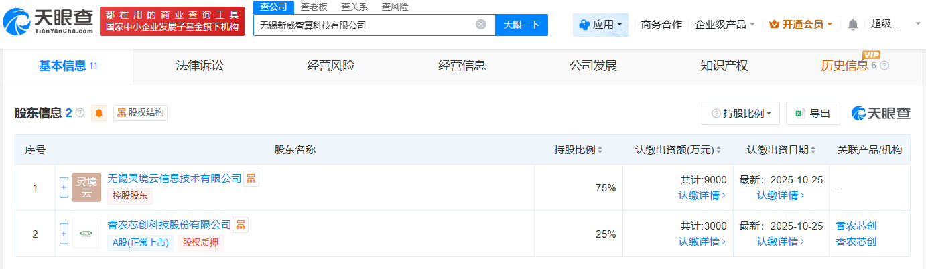Open the 开通会员 membership dropdown

click(x=801, y=25)
